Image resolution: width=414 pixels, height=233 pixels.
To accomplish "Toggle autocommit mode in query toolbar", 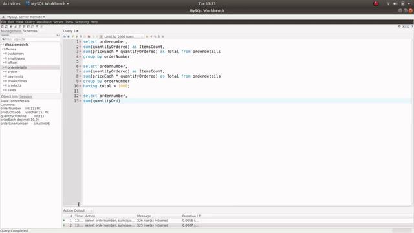I will pos(101,36).
